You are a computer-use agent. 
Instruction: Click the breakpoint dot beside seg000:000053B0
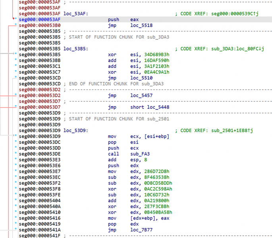[x=15, y=25]
